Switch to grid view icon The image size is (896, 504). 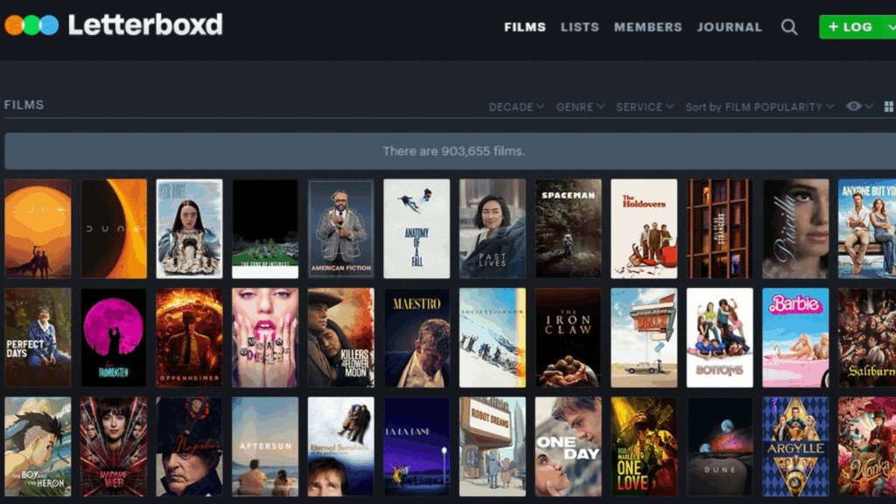[889, 107]
